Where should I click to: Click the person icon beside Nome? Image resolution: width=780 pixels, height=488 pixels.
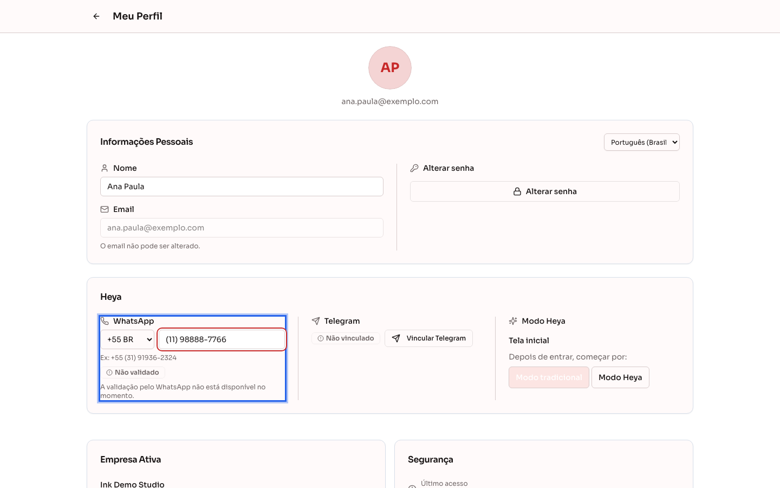tap(105, 168)
